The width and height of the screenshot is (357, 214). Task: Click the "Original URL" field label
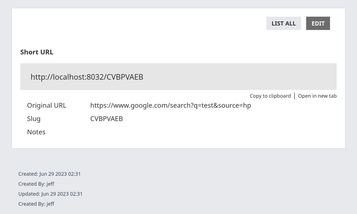(46, 105)
